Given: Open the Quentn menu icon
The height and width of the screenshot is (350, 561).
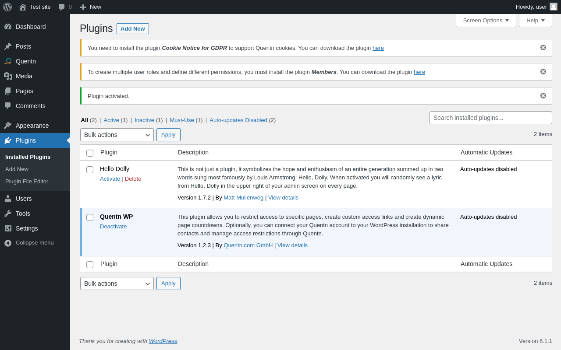Looking at the screenshot, I should click(8, 61).
